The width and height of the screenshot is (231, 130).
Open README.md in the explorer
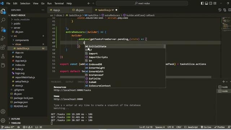point(27,106)
